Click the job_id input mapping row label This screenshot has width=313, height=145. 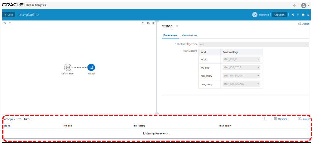point(204,59)
